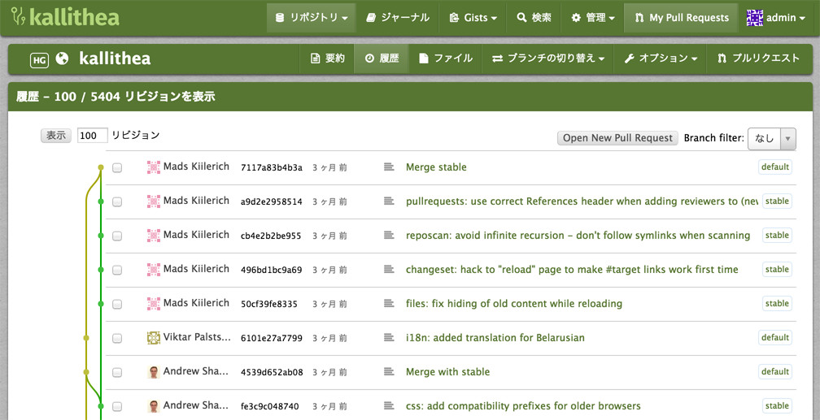Viewport: 820px width, 420px height.
Task: Click Mads Kiilerich avatar on 50cf39fe8335 row
Action: [x=154, y=304]
